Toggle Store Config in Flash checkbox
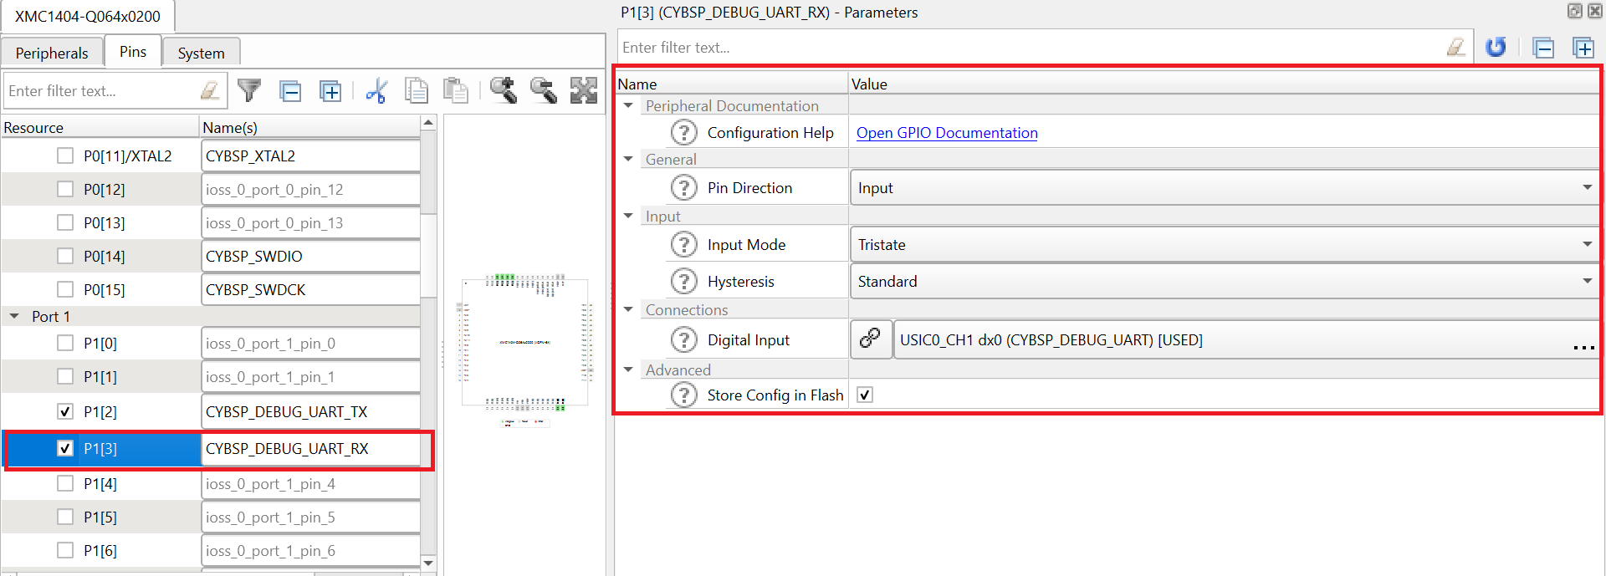Viewport: 1606px width, 576px height. click(865, 395)
